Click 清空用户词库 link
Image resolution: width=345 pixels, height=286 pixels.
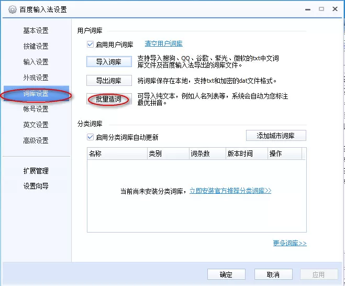tap(163, 43)
